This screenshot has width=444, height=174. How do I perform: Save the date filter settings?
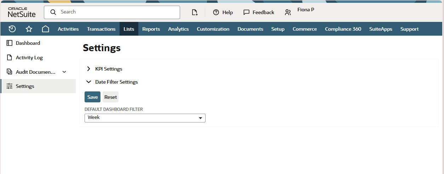pos(92,97)
